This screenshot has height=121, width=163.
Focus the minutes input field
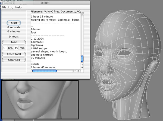pos(16,48)
